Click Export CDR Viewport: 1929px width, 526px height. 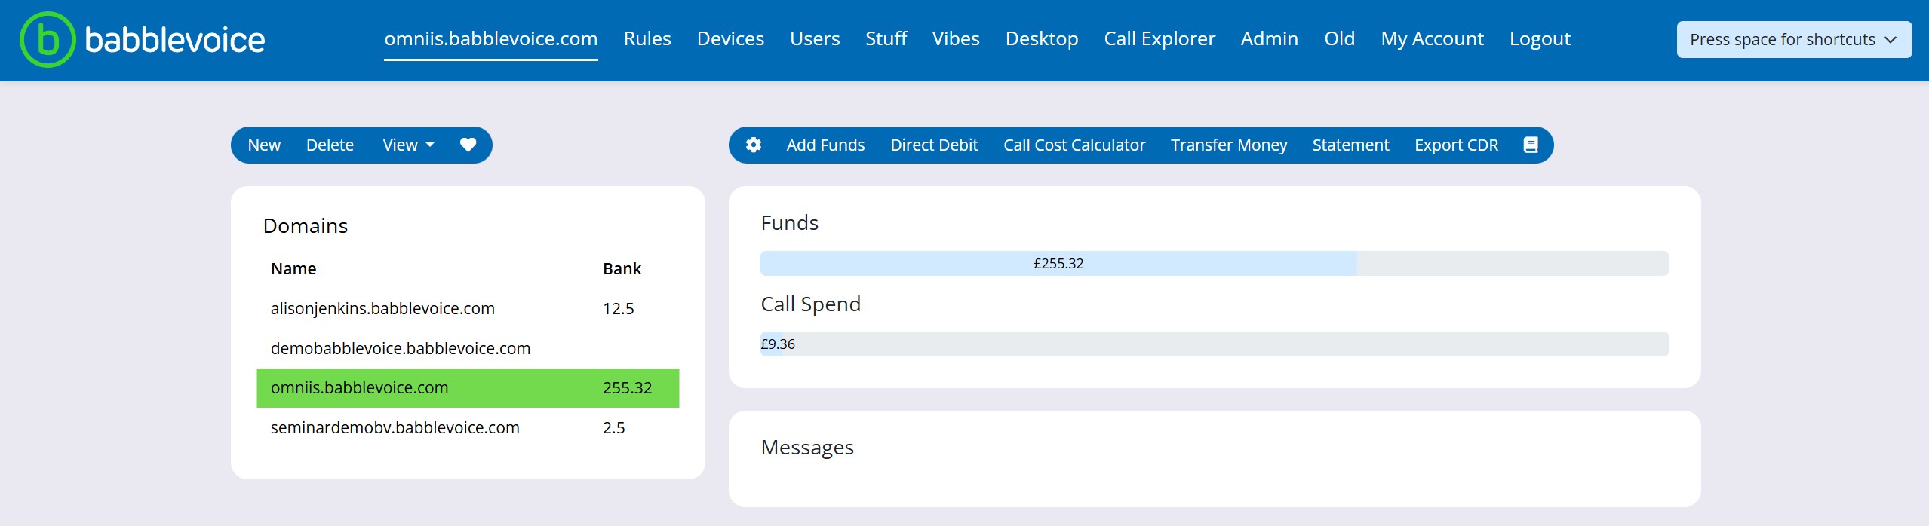[1456, 145]
